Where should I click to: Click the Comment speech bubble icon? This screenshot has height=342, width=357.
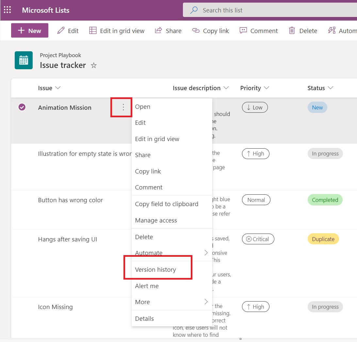243,30
